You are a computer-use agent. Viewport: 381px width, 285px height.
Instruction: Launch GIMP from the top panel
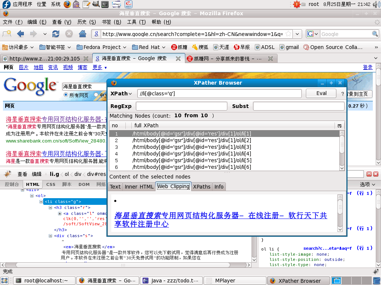point(96,4)
